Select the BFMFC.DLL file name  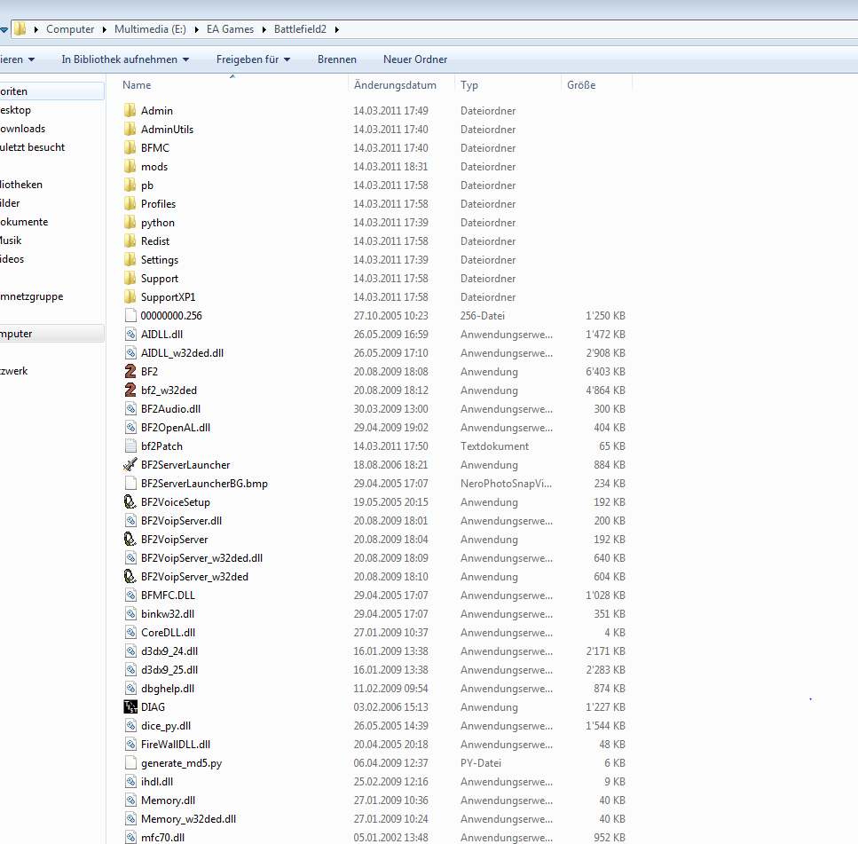pos(168,595)
